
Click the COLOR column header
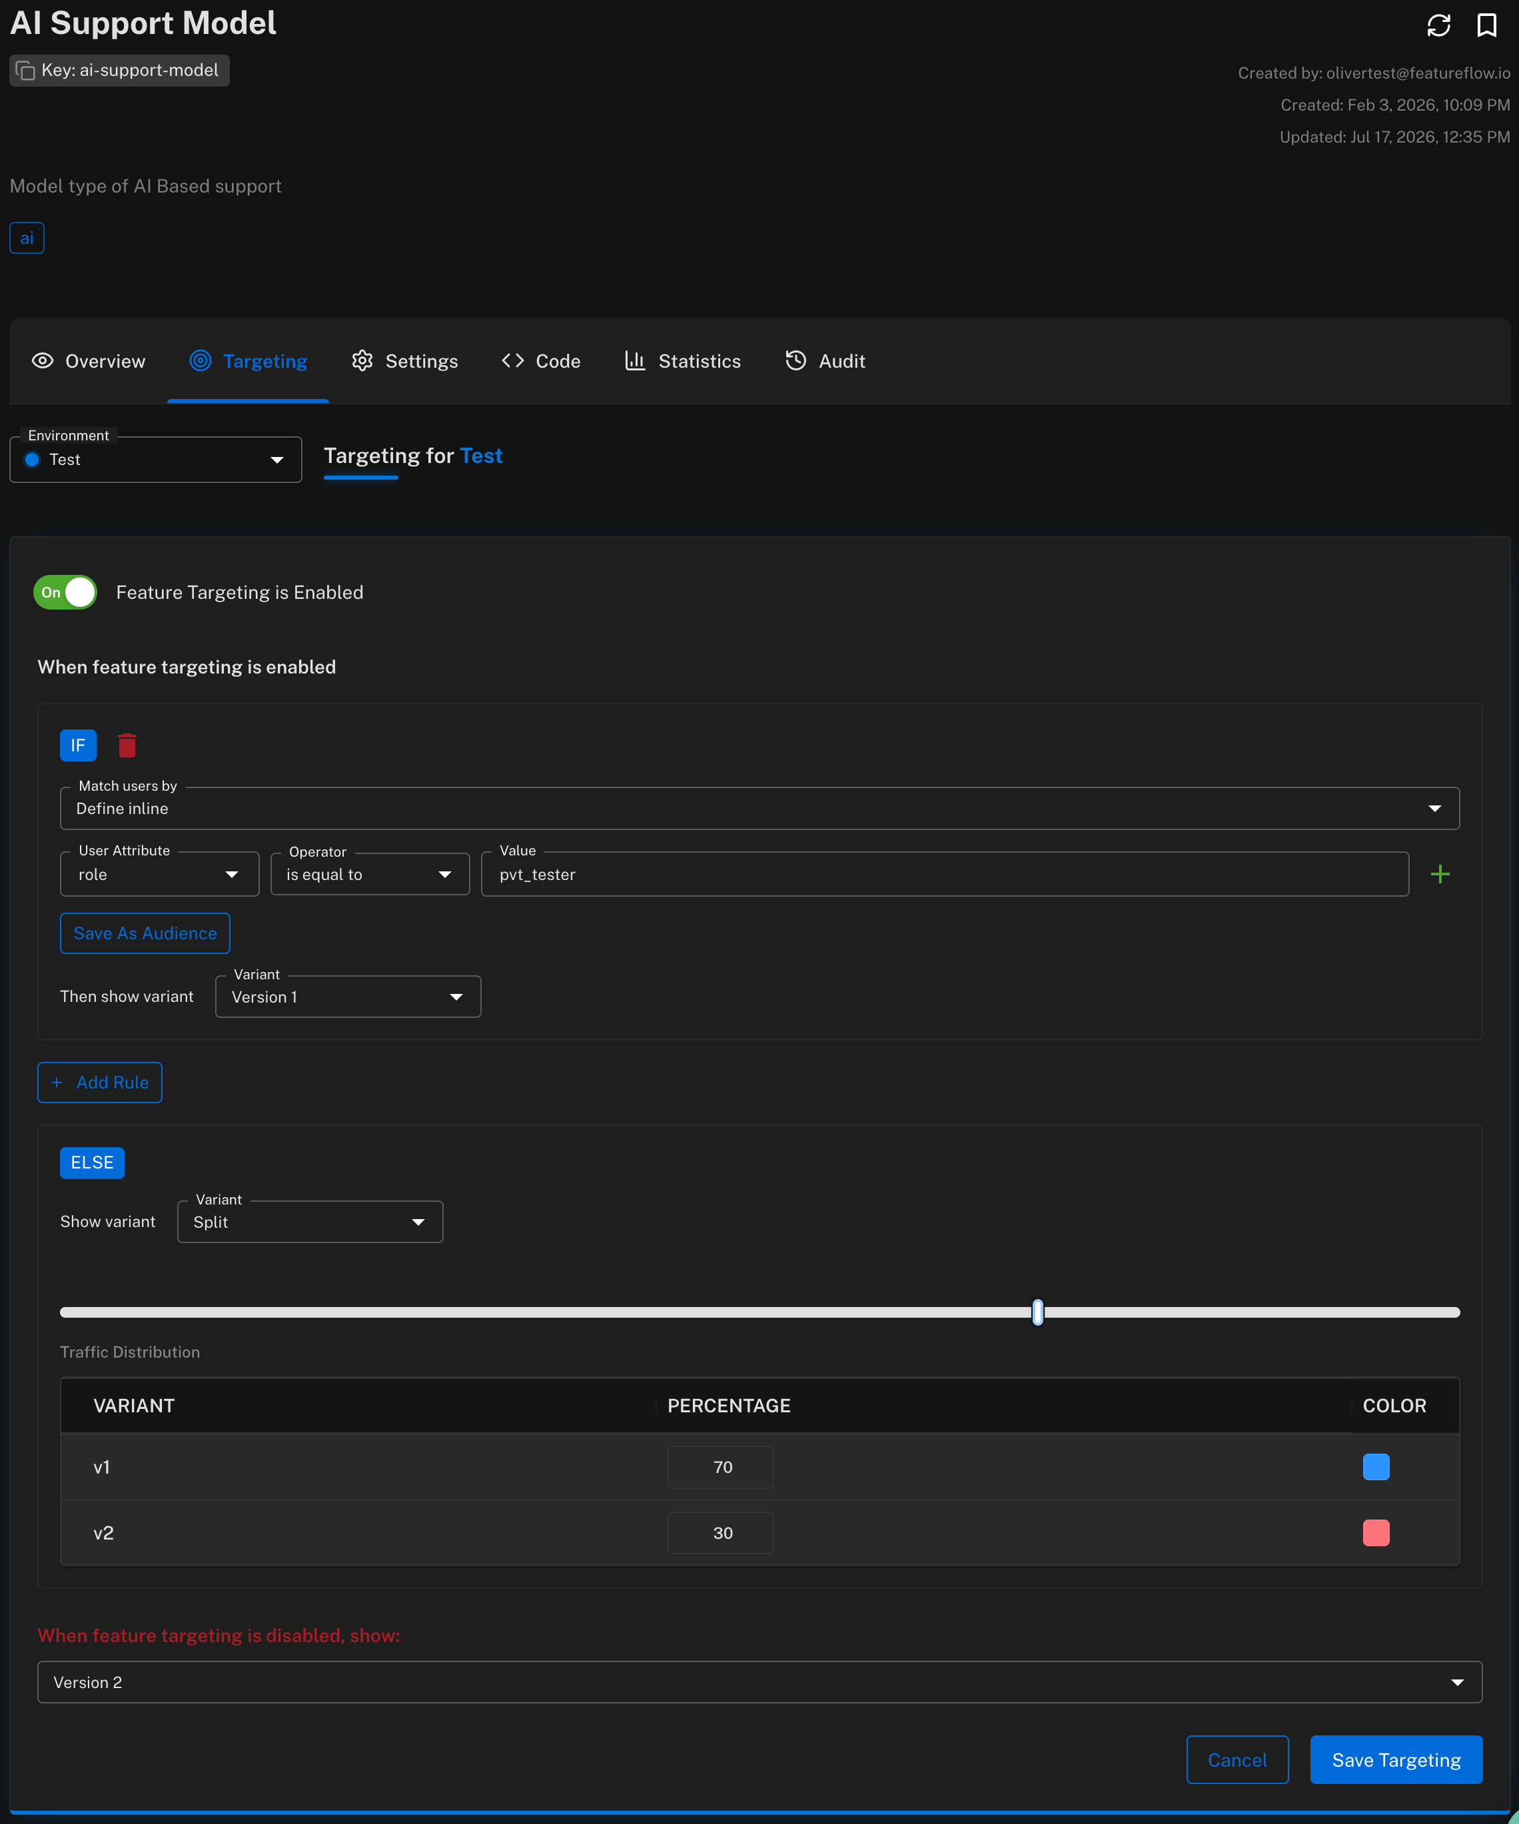tap(1394, 1406)
